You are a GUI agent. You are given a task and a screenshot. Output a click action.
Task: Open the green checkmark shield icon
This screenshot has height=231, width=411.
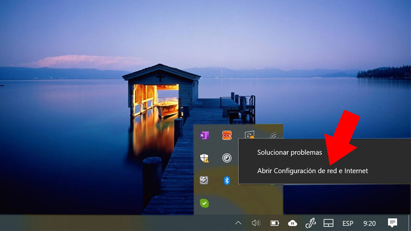204,203
